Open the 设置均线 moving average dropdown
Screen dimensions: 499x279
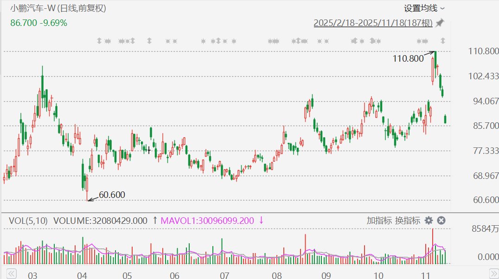point(424,8)
